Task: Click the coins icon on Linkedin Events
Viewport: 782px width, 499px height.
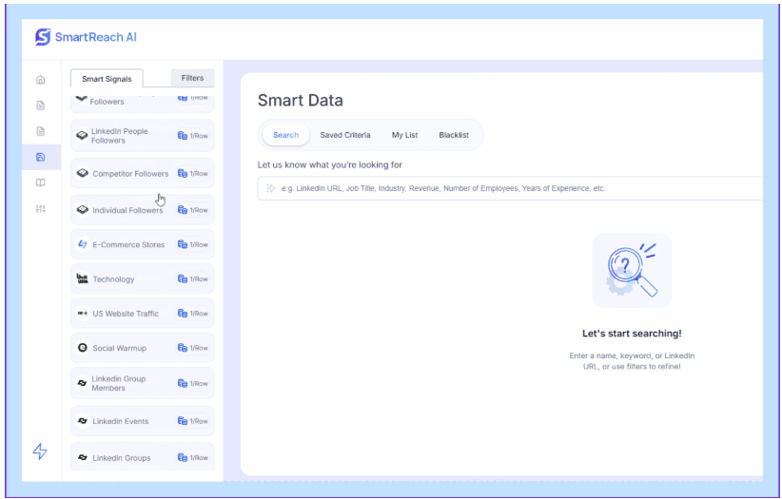Action: (183, 421)
